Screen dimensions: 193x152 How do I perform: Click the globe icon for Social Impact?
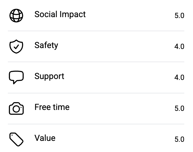16,16
